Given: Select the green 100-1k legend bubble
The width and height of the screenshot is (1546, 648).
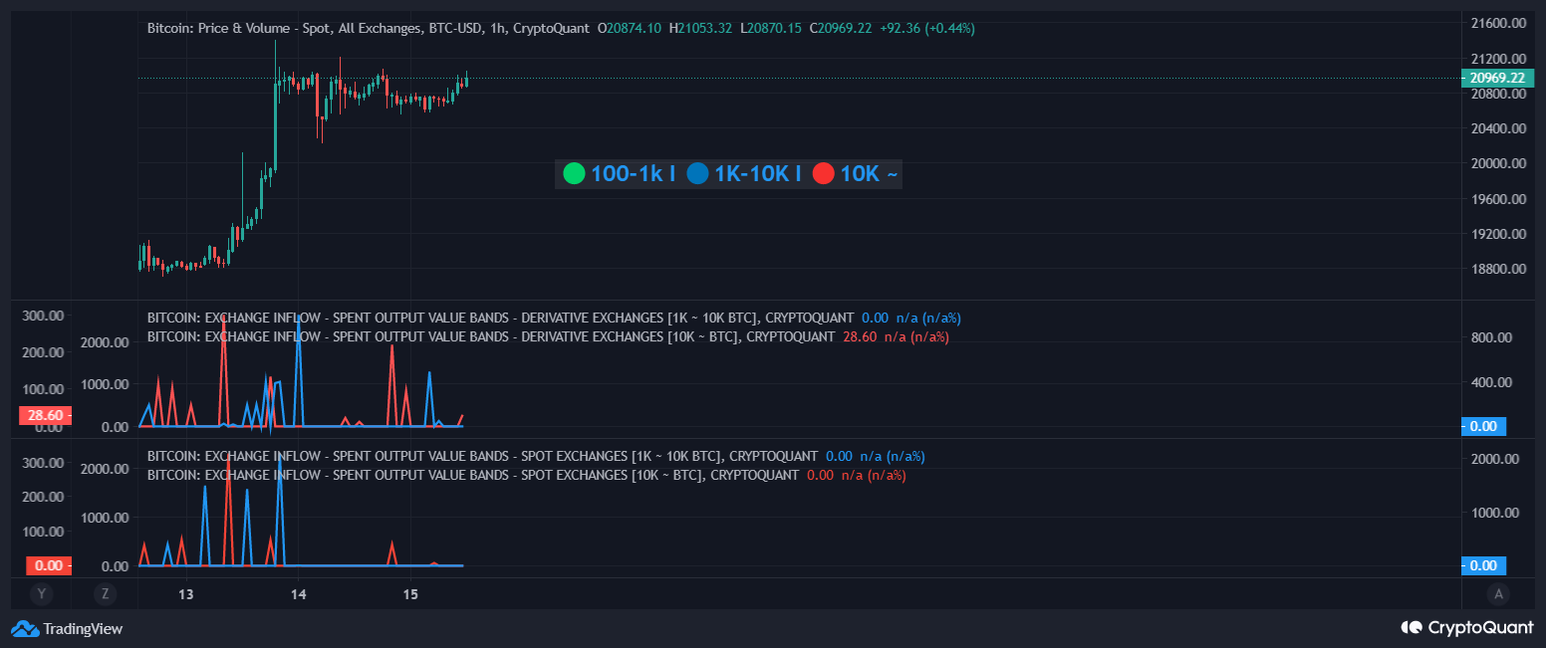Looking at the screenshot, I should tap(574, 173).
